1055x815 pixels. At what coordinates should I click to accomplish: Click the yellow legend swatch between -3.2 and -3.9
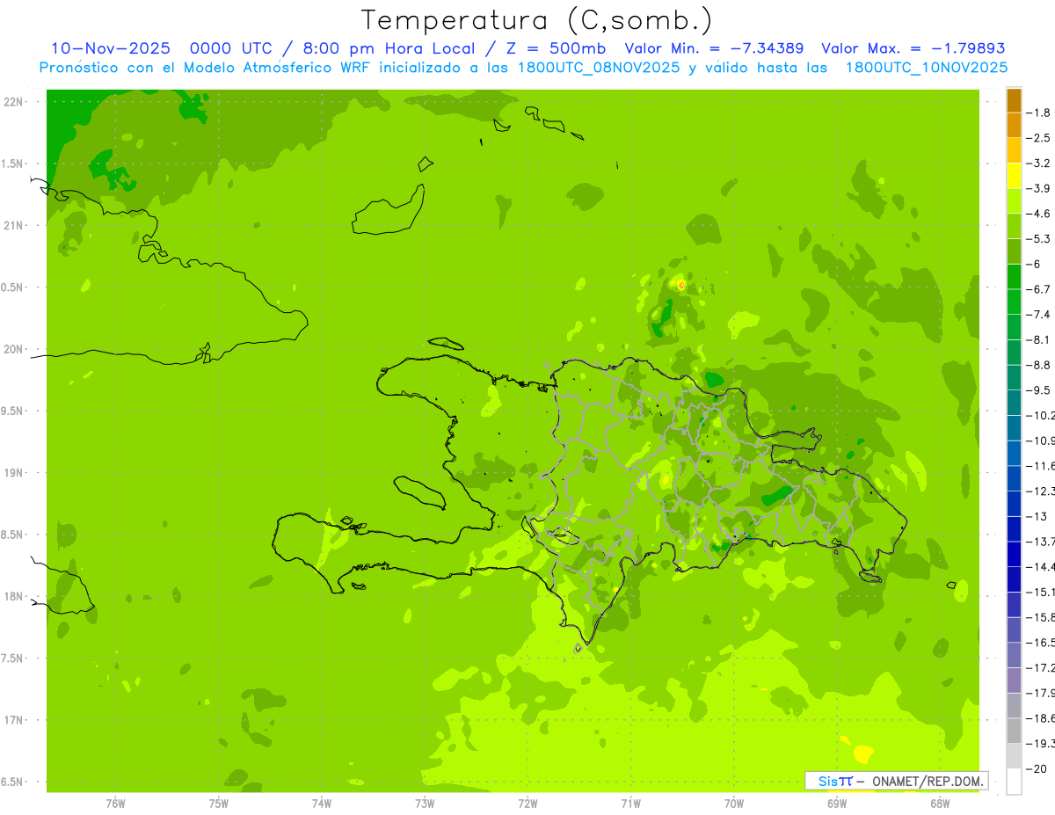[x=1014, y=176]
